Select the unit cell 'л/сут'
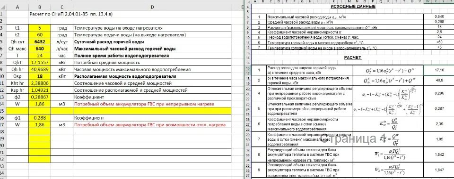 pos(62,42)
